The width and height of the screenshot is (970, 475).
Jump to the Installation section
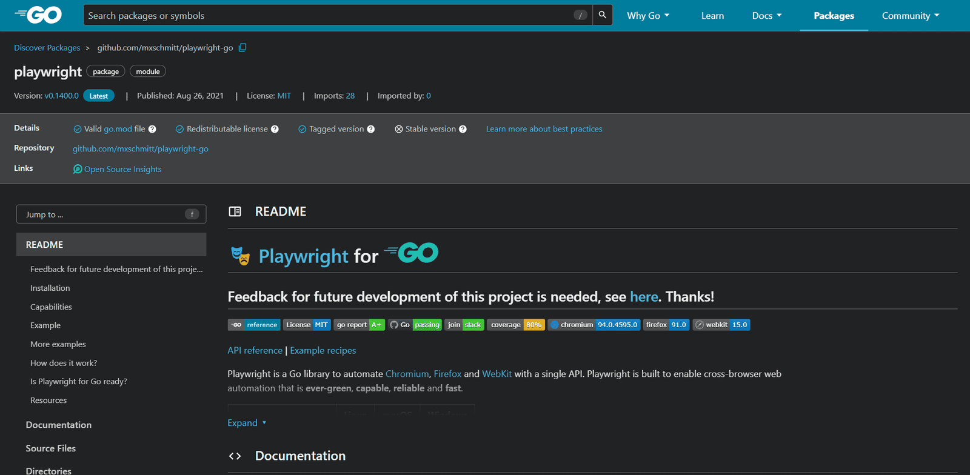click(x=50, y=288)
